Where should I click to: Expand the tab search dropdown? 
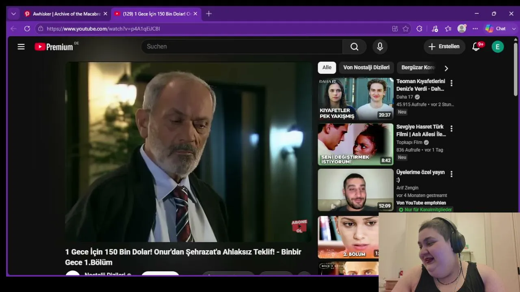tap(13, 14)
